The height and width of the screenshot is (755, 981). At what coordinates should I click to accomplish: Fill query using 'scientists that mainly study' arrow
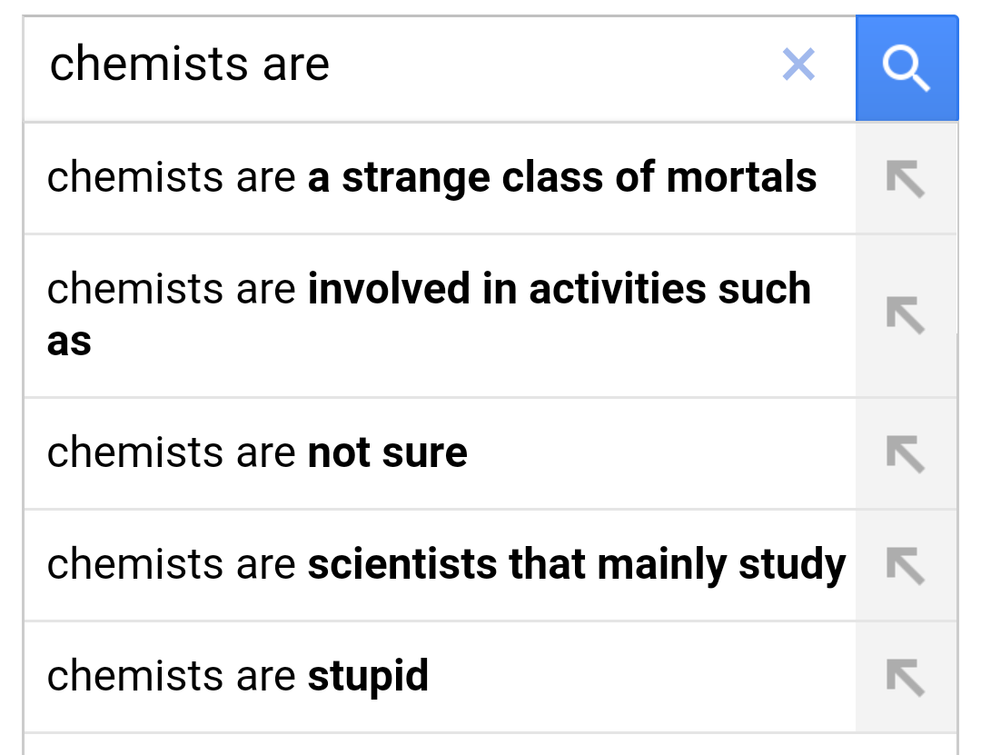[906, 565]
